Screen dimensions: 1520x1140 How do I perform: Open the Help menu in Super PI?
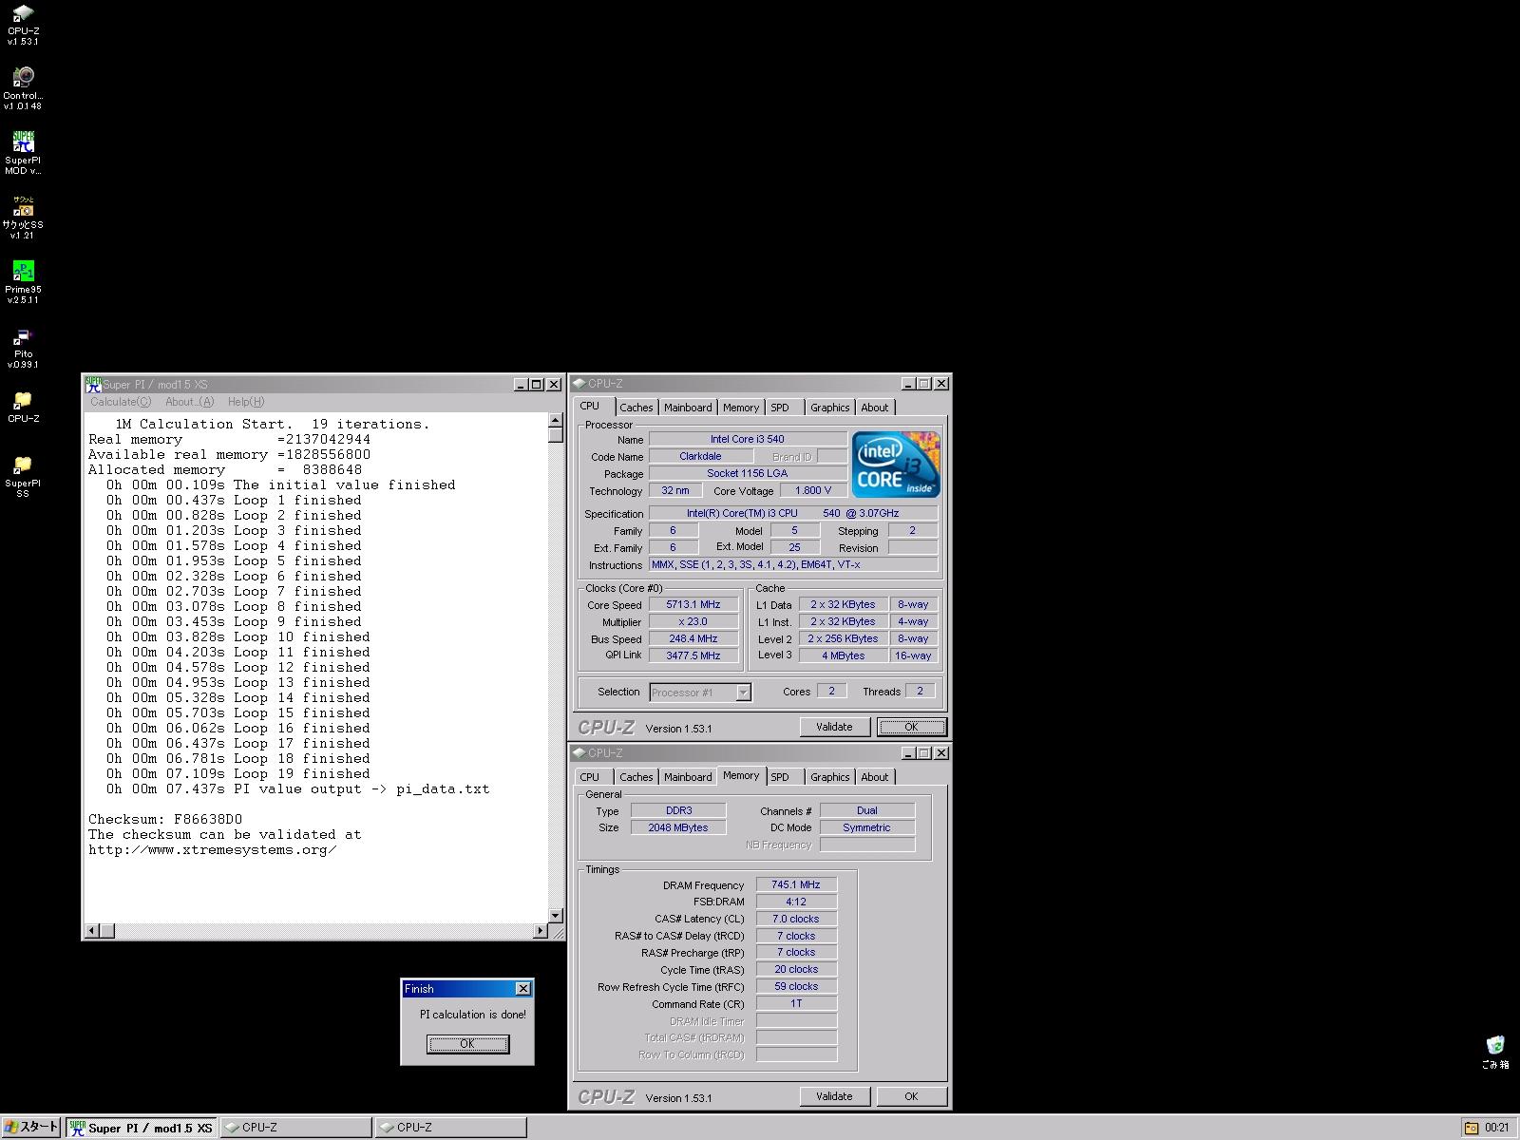tap(246, 402)
